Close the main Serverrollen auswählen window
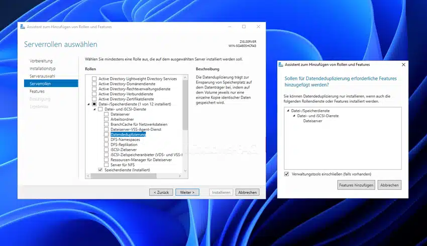Screen dimensions: 427x246 (258, 27)
